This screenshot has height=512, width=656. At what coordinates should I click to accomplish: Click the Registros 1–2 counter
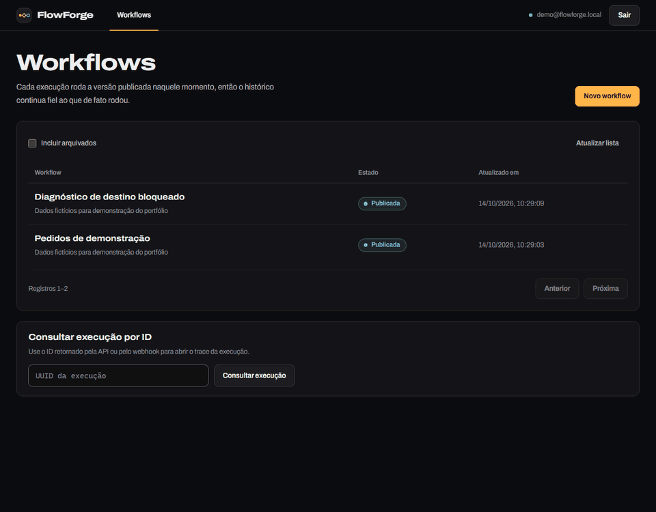pyautogui.click(x=48, y=288)
